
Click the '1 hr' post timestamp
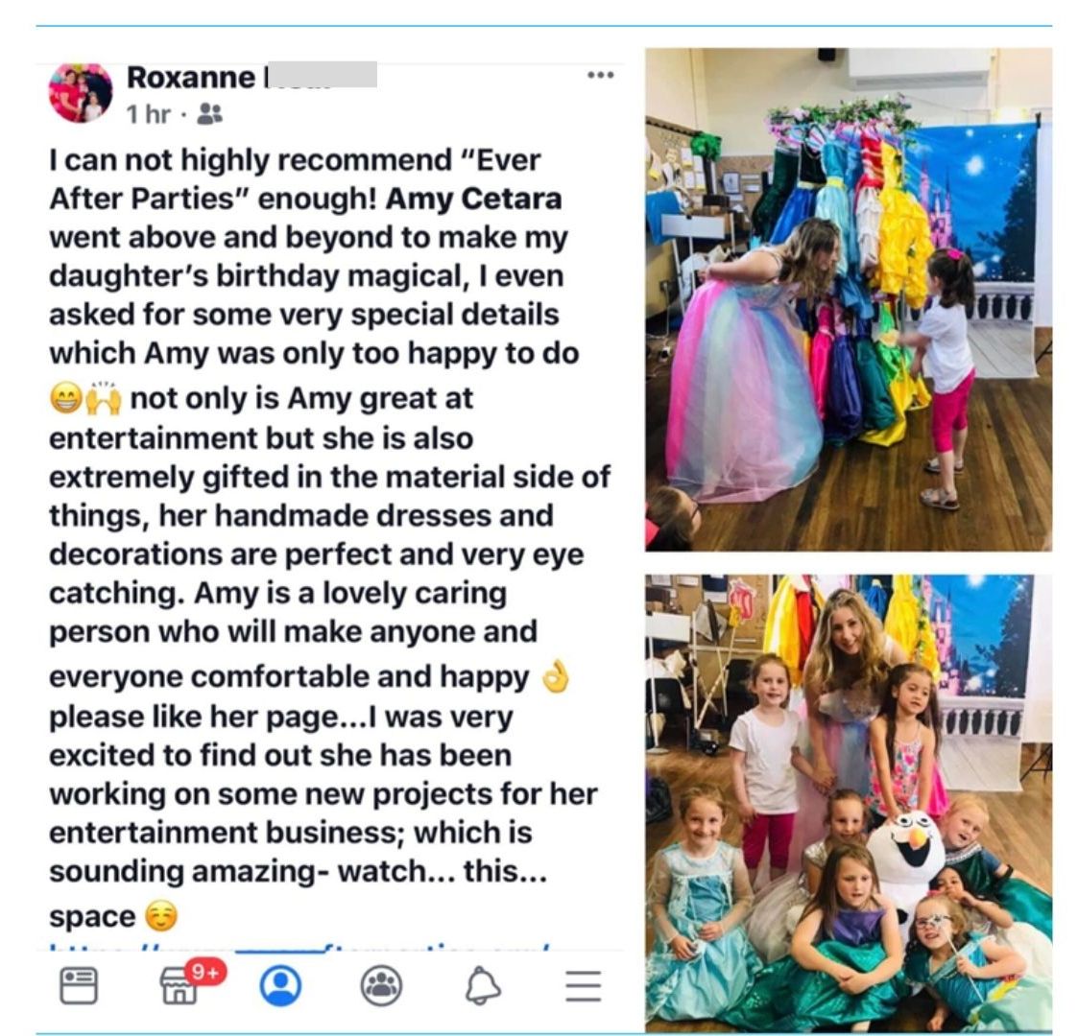click(148, 114)
